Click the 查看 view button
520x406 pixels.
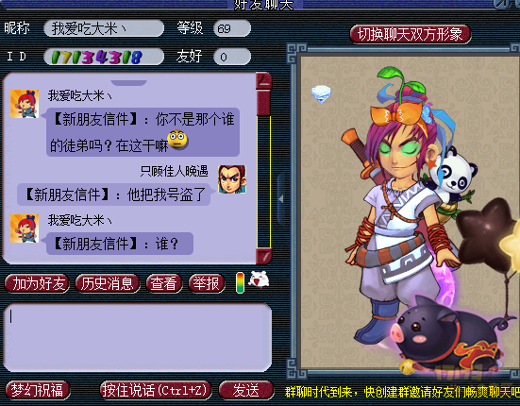click(x=164, y=283)
